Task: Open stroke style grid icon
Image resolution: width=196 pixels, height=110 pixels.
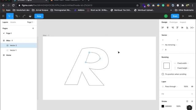Action: 187,101
